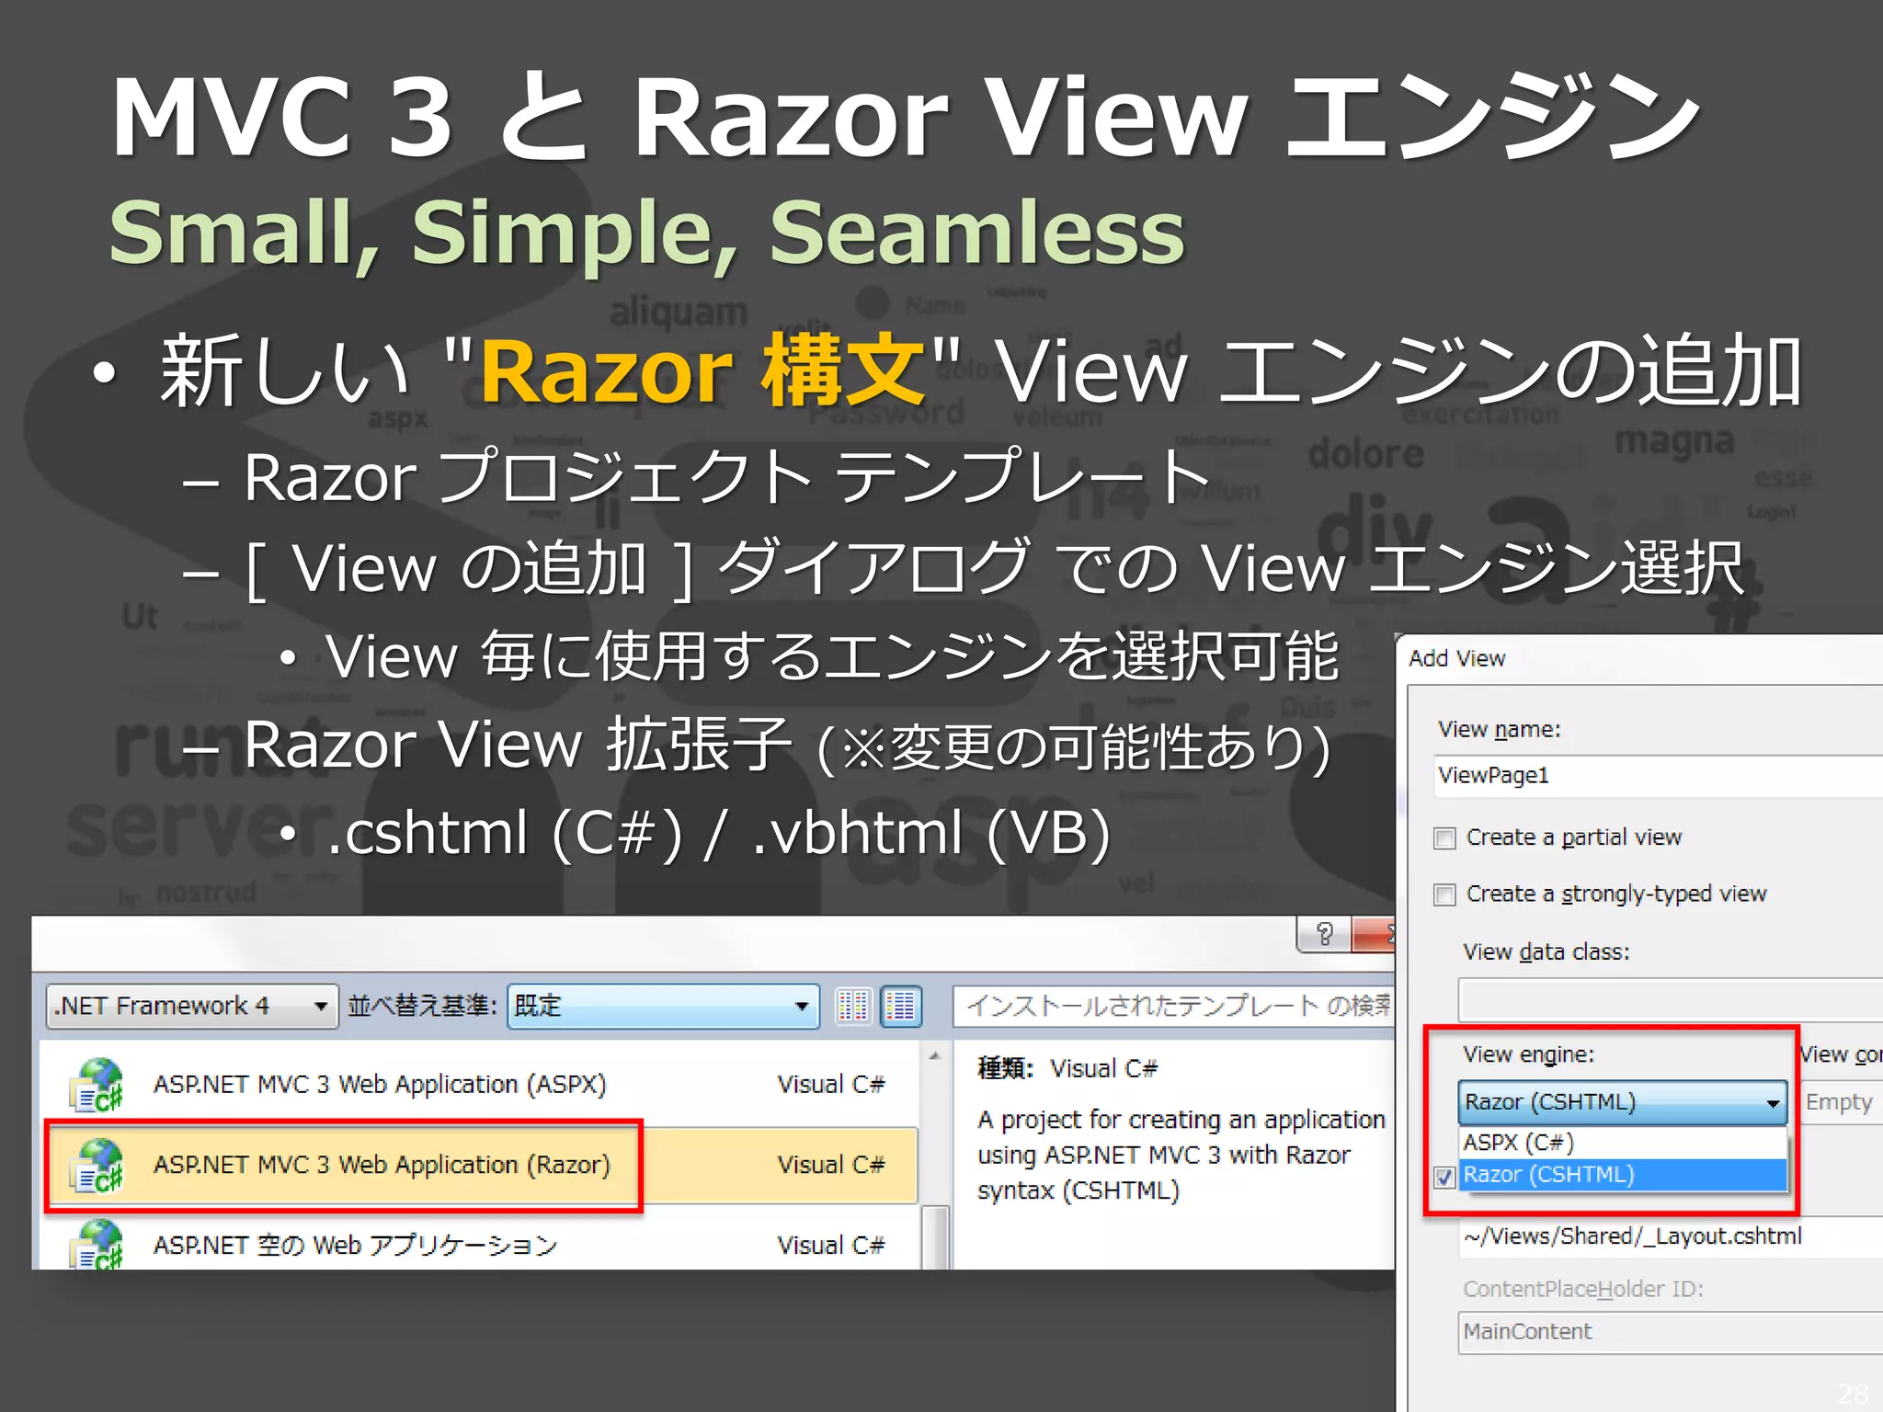Click the template list scrollbar up arrow
Viewport: 1883px width, 1412px height.
coord(934,1056)
